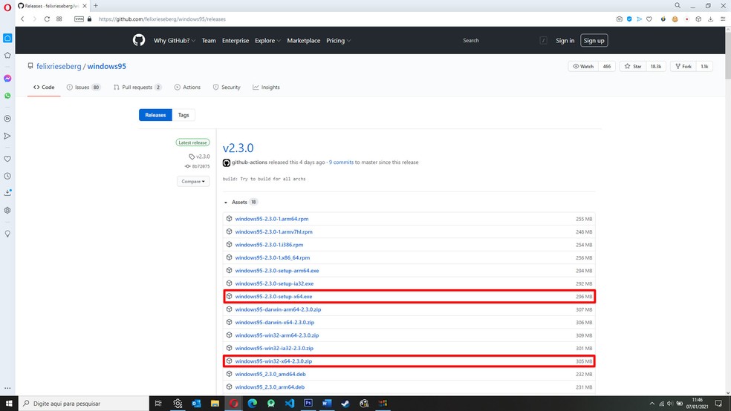The height and width of the screenshot is (411, 731).
Task: Switch to the Tags view
Action: [x=183, y=115]
